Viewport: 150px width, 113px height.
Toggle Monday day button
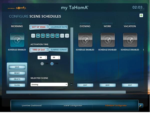38,36
